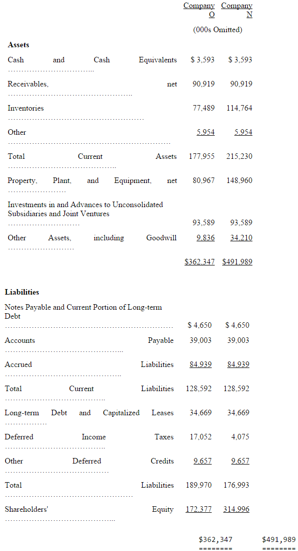This screenshot has height=551, width=298.
Task: Click Company N Goodwill value 34,210
Action: [241, 238]
